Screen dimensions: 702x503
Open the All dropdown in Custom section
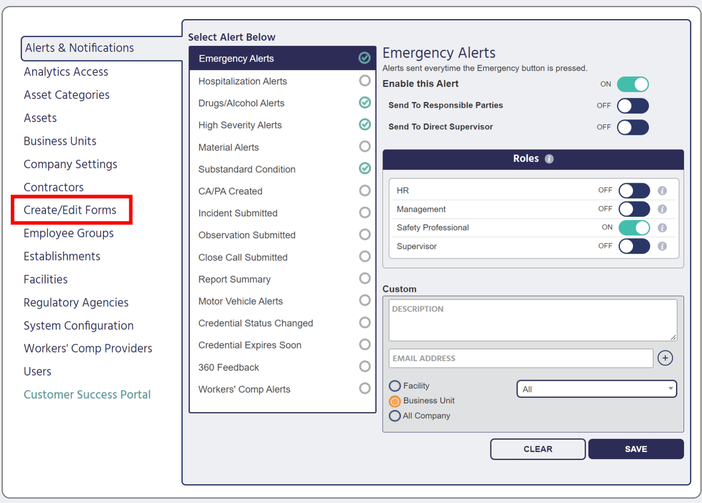(596, 389)
